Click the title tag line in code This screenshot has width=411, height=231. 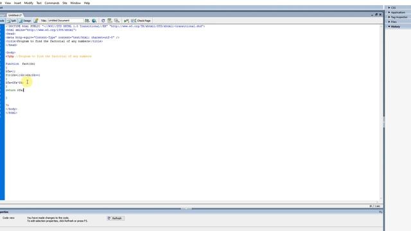(54, 41)
